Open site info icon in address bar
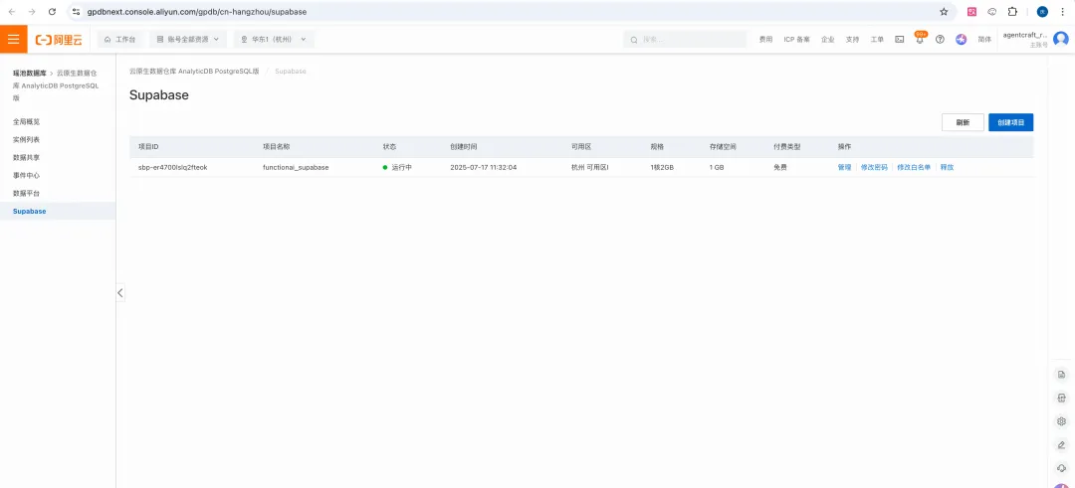The width and height of the screenshot is (1075, 488). click(76, 12)
